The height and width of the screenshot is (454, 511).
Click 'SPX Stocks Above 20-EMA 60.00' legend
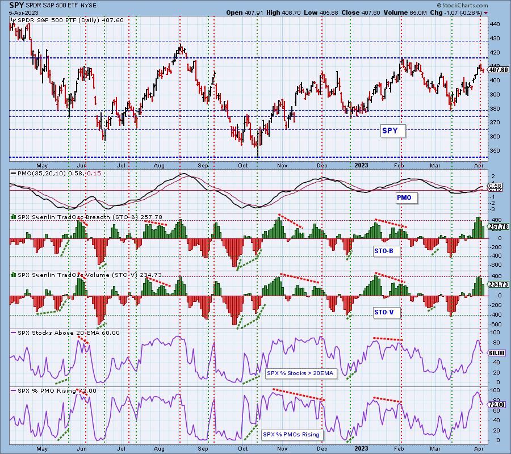(69, 333)
